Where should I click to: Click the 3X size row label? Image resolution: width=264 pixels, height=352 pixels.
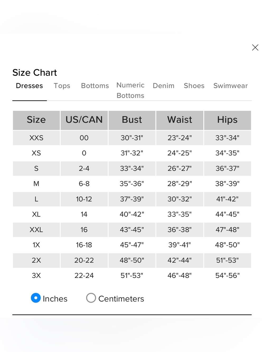(36, 276)
